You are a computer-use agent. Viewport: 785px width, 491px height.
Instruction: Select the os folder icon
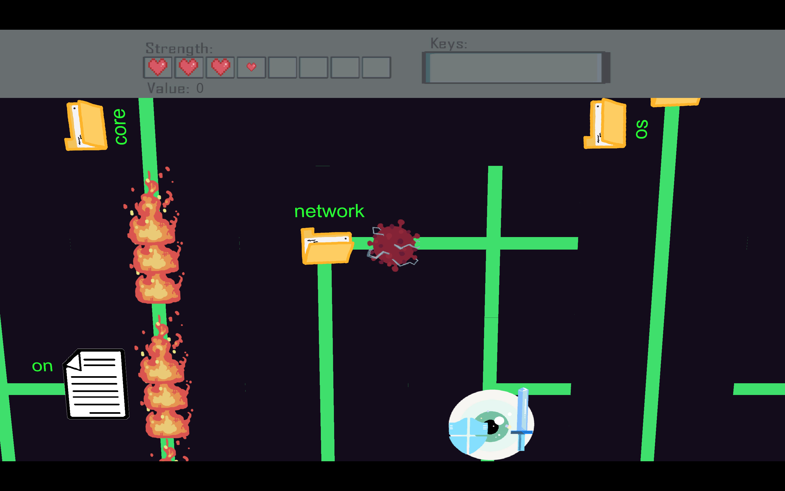click(605, 124)
